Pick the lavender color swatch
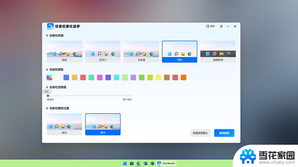 pyautogui.click(x=133, y=77)
